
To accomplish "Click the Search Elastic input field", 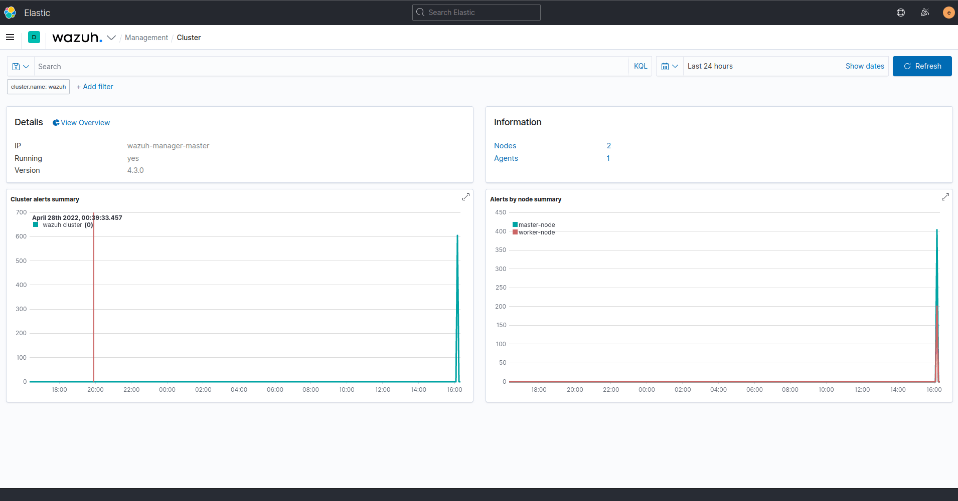I will (475, 12).
